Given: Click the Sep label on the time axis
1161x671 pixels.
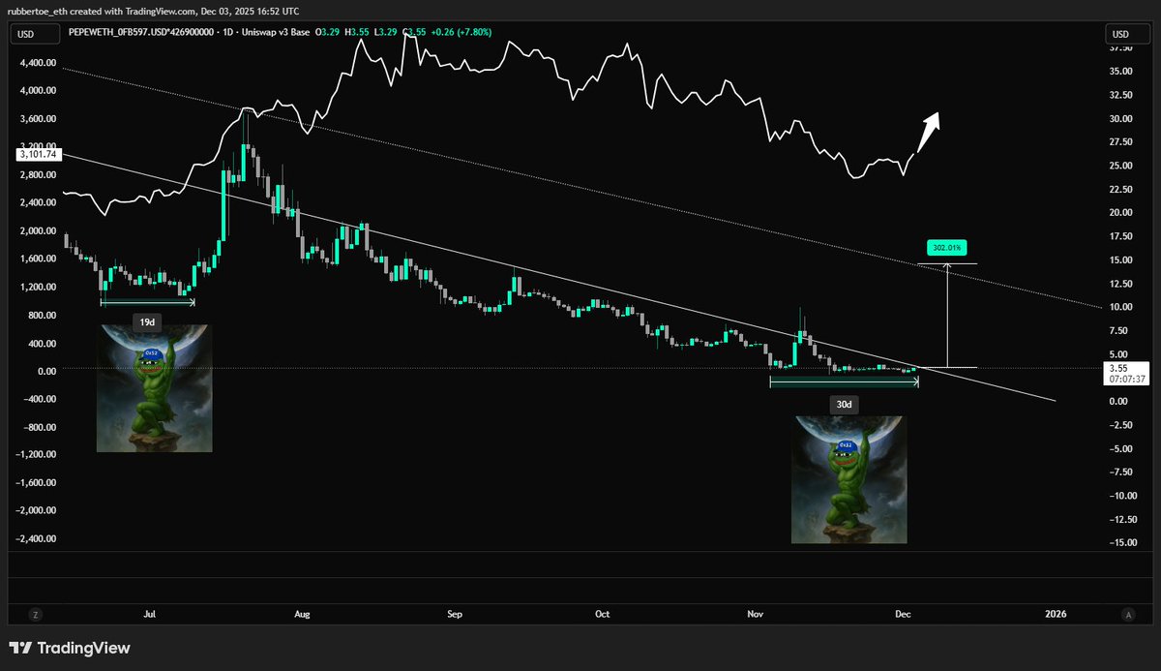Looking at the screenshot, I should [x=456, y=614].
